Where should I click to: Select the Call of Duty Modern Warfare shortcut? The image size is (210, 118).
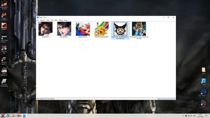(x=4, y=38)
